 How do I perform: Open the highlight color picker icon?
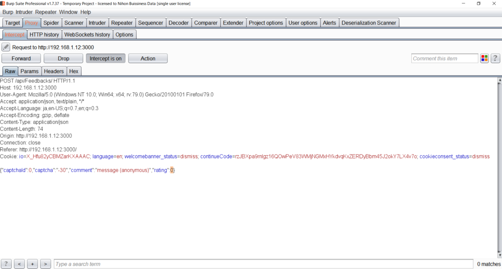[x=484, y=58]
